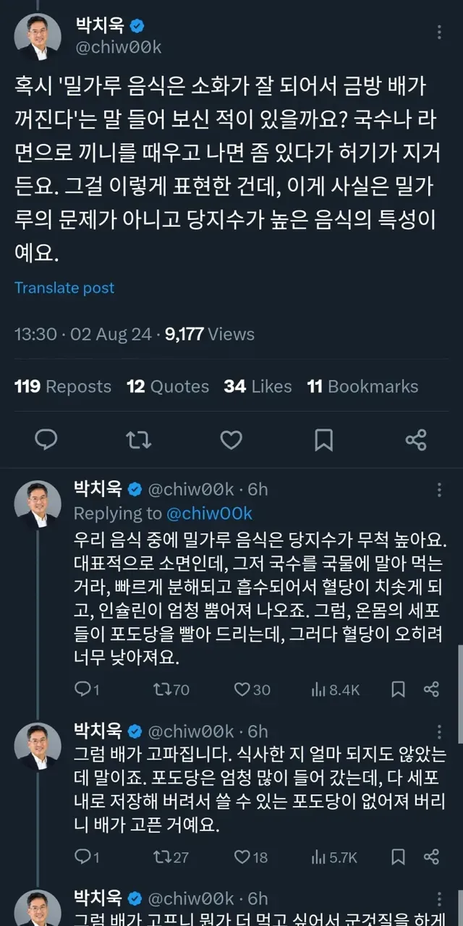
Task: Open more options on first reply
Action: (439, 490)
